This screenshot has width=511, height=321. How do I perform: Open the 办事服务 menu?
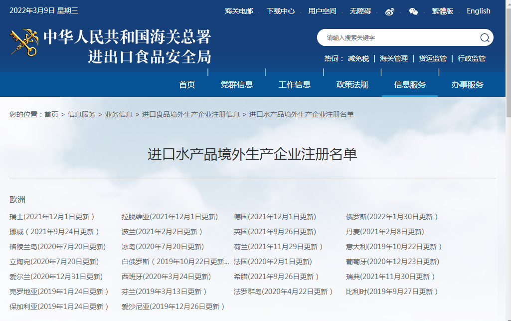pos(468,84)
